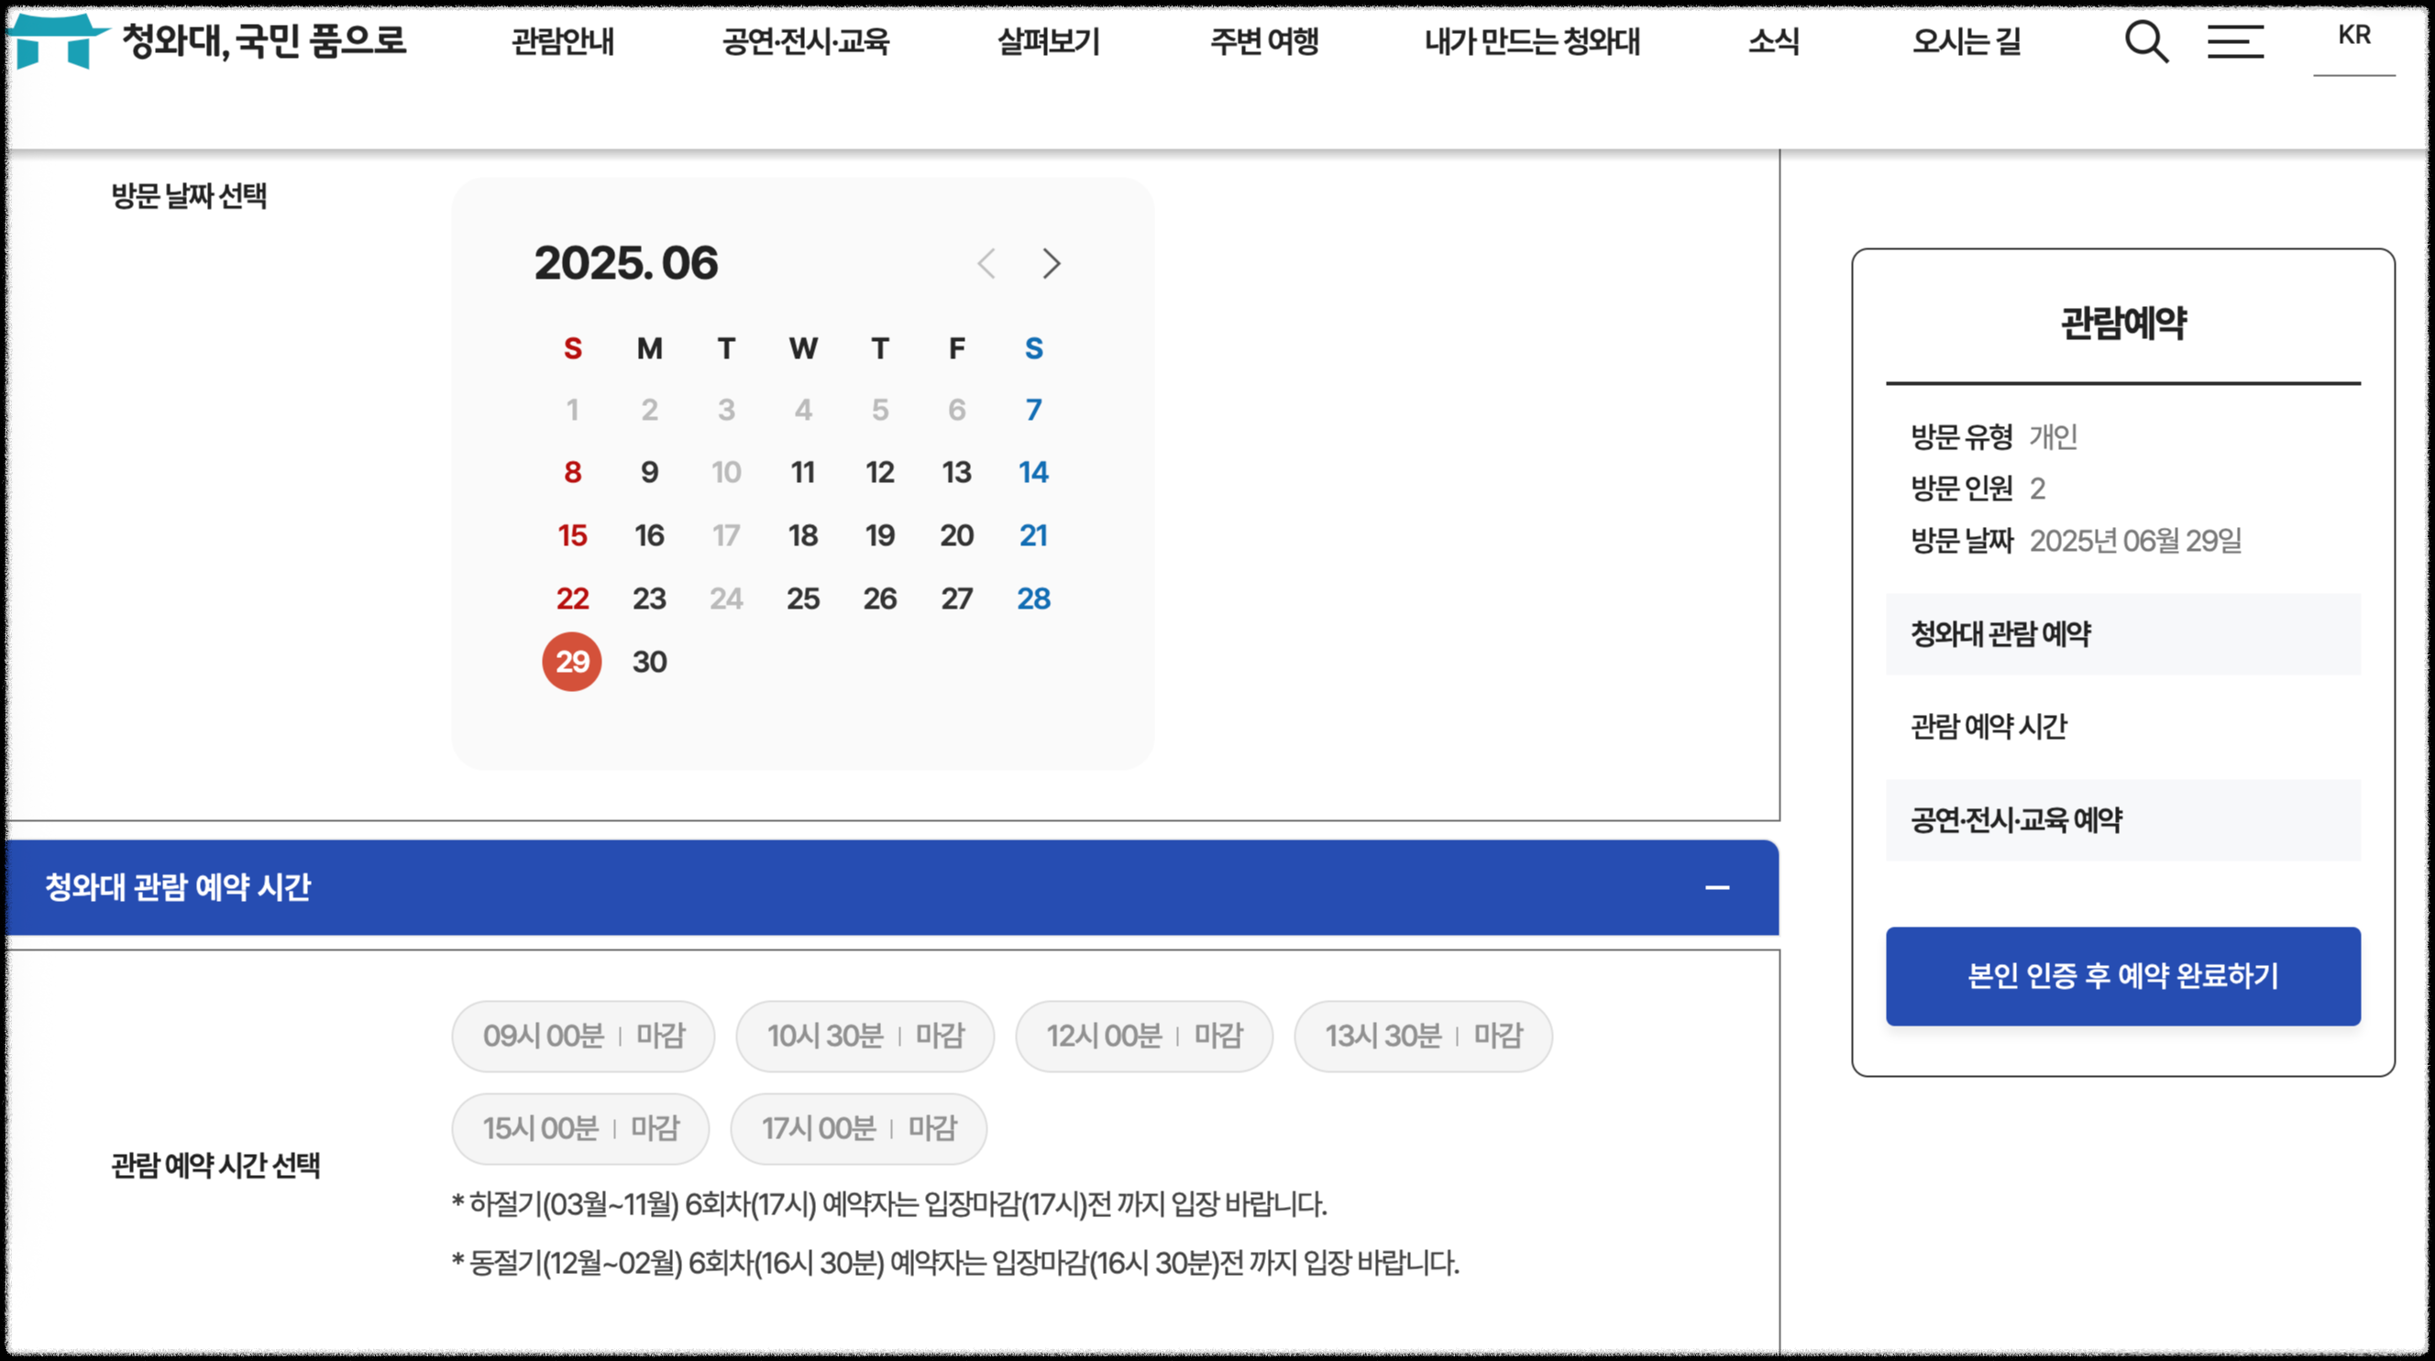Open the 내가 만드는 청와대 menu
This screenshot has height=1361, width=2435.
(x=1531, y=41)
